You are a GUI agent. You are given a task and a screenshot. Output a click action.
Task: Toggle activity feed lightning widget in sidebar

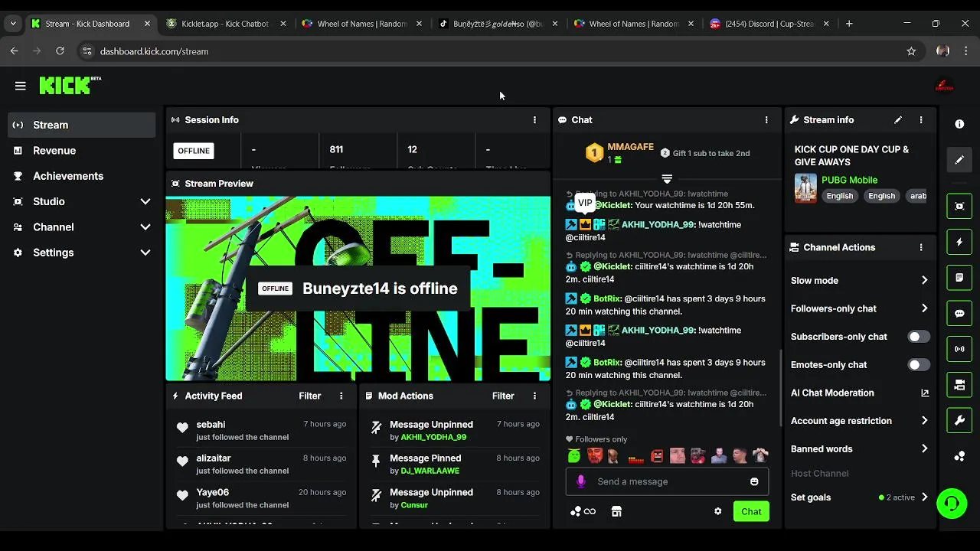click(x=959, y=242)
